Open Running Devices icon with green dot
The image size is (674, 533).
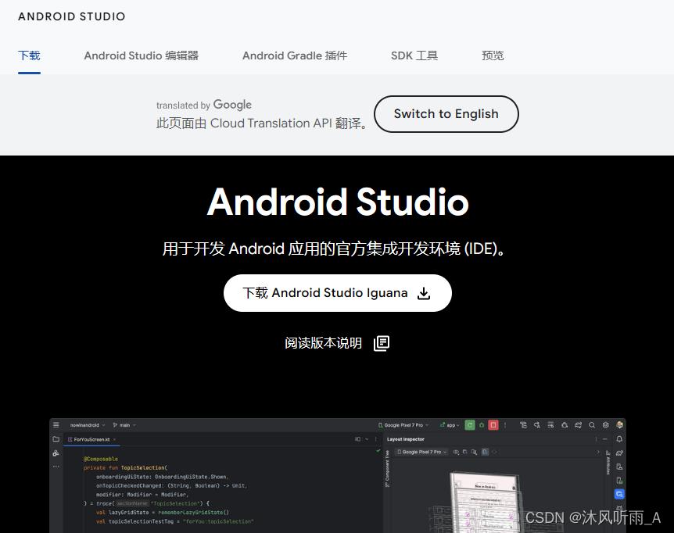coord(619,480)
